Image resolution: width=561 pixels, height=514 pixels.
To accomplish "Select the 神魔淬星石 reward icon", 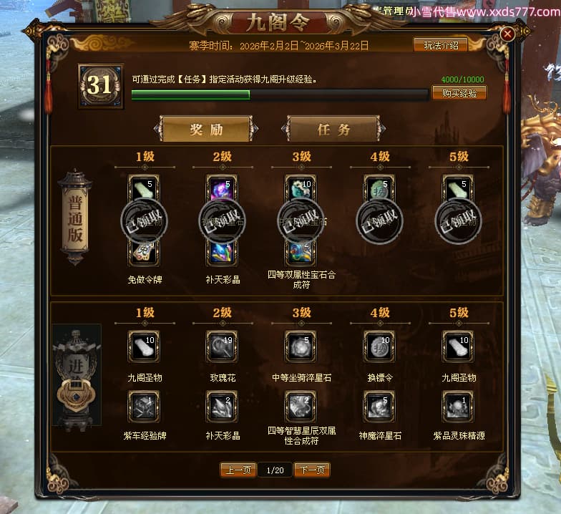I will (x=379, y=407).
